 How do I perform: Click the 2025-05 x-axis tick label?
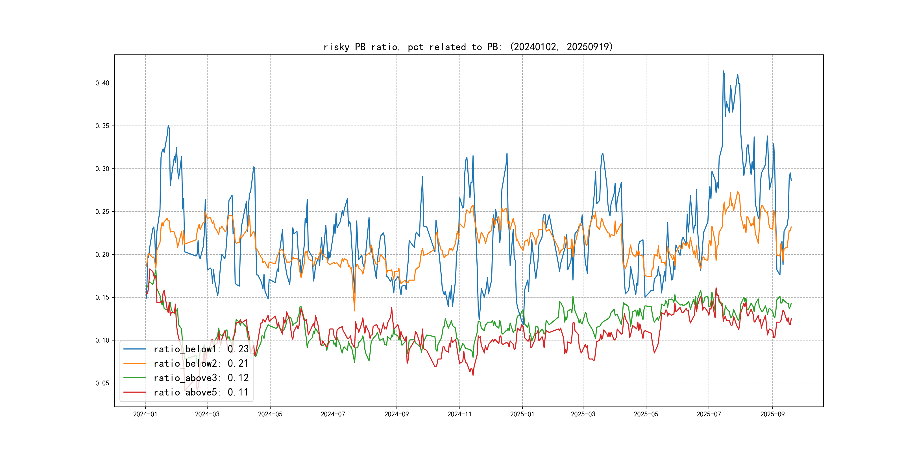tap(646, 414)
